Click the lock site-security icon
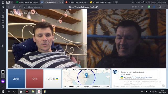Screen dimensions: 168x94 pyautogui.click(x=24, y=7)
